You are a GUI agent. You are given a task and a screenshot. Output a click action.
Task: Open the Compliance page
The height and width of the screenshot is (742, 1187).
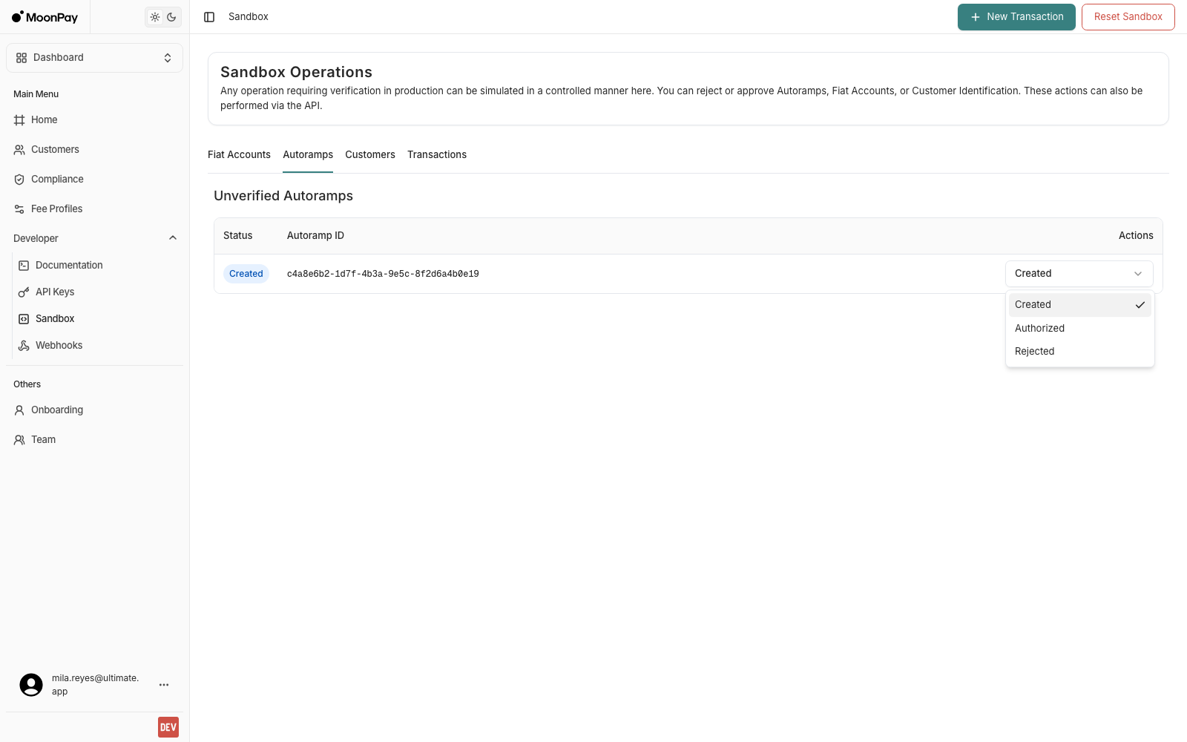tap(94, 180)
